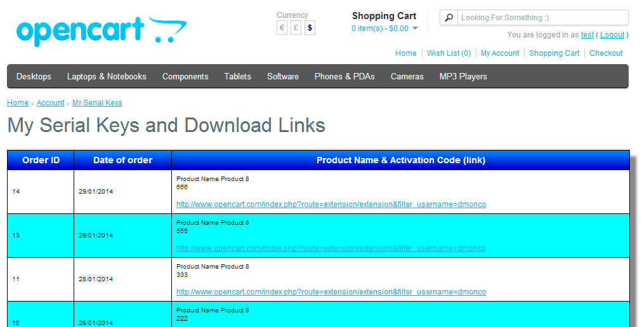This screenshot has width=642, height=327.
Task: Click the Account breadcrumb link
Action: coord(50,103)
